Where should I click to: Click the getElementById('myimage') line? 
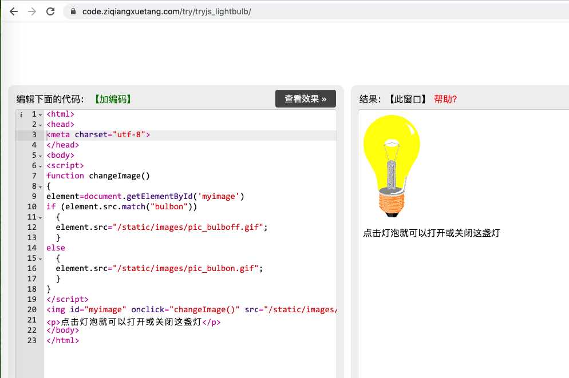[x=145, y=196]
